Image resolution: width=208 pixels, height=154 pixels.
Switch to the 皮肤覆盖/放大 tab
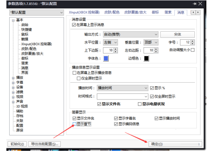pyautogui.click(x=135, y=12)
